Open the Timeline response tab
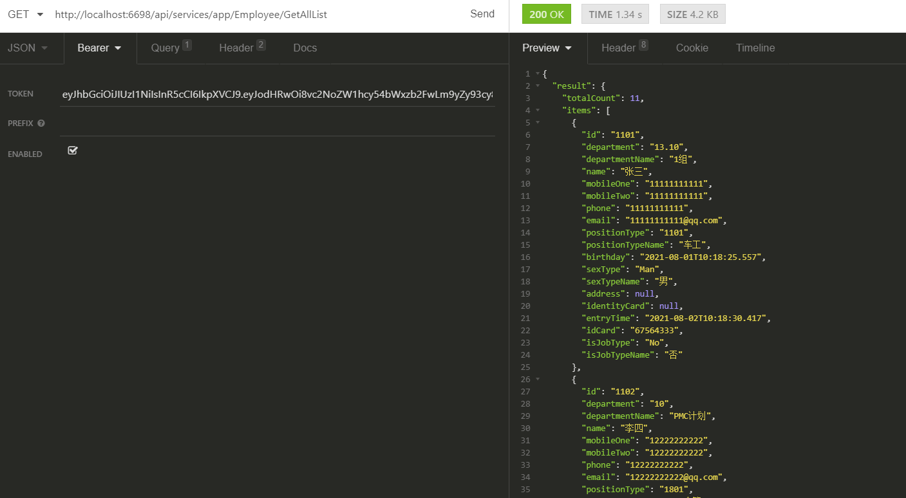This screenshot has height=498, width=906. 755,48
